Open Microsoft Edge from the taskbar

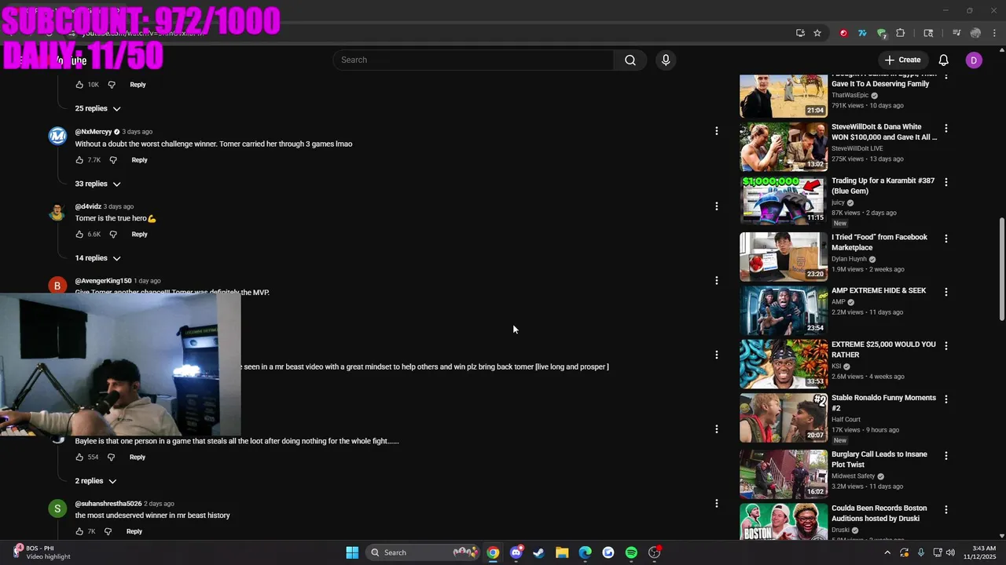pyautogui.click(x=585, y=552)
